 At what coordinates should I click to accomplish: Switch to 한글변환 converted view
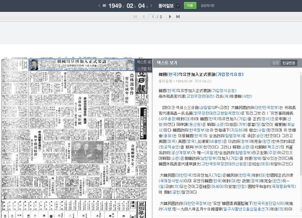289,63
